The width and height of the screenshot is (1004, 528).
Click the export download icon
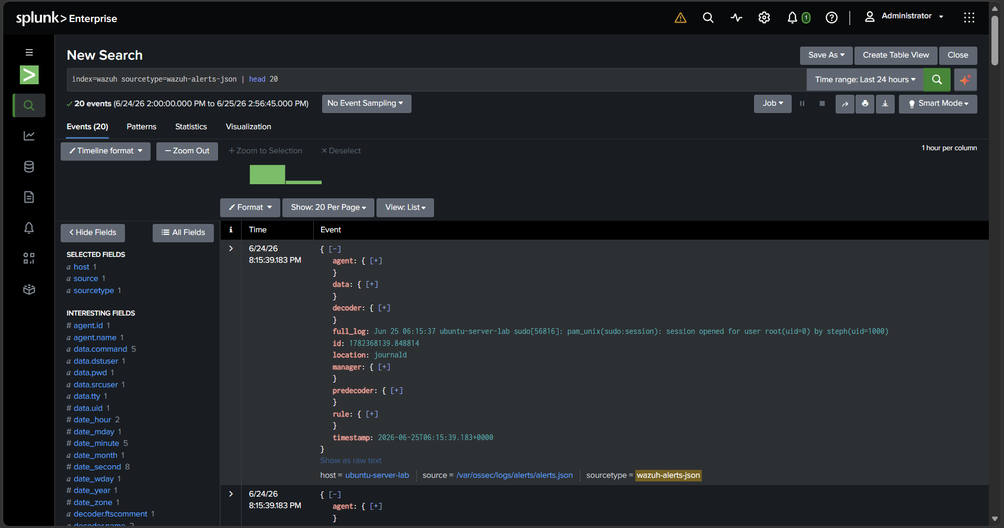tap(885, 104)
